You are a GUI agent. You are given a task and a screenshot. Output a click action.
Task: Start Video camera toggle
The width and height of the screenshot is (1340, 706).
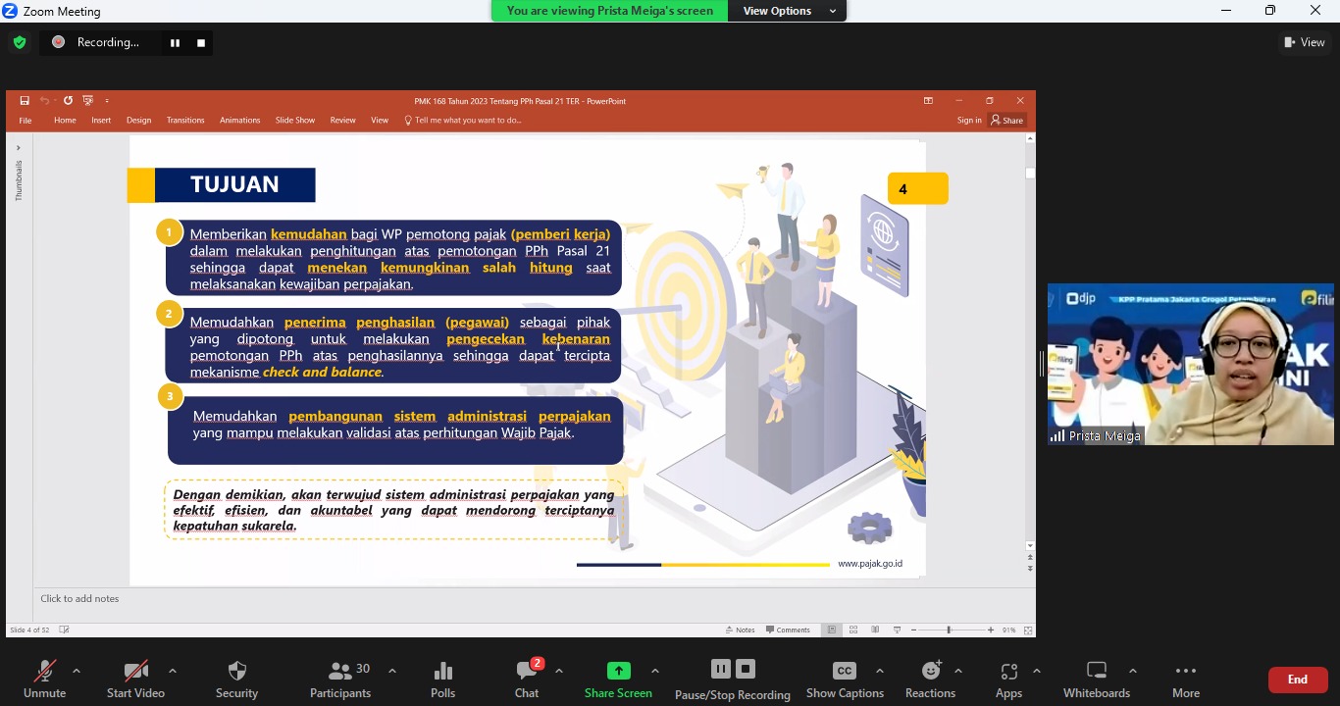(x=135, y=679)
